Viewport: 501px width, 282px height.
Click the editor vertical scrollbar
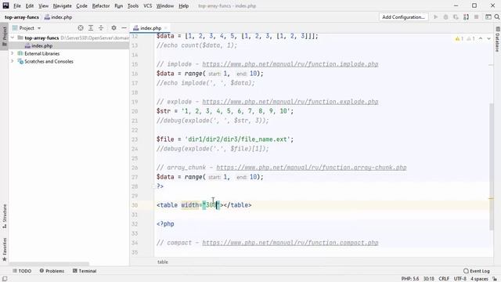pos(491,166)
